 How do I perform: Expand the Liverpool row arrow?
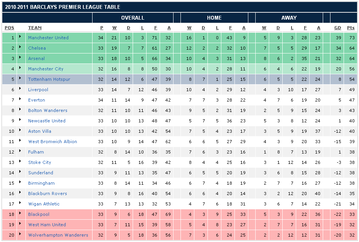(20, 89)
